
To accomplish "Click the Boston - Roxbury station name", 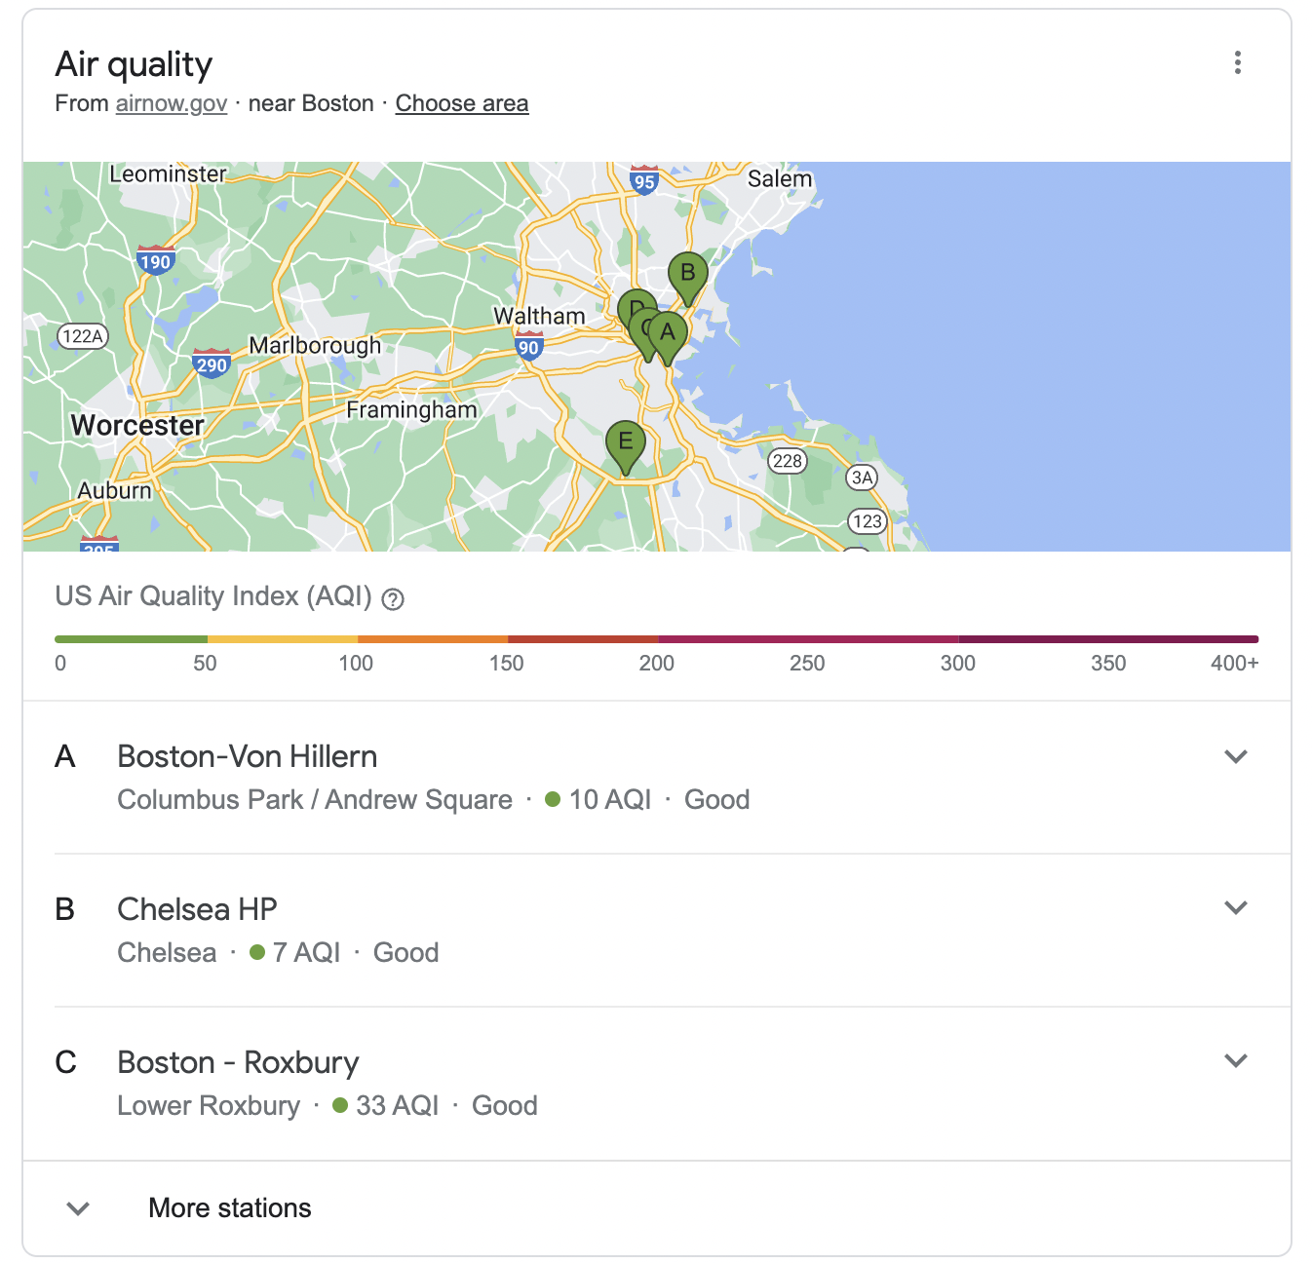I will tap(238, 1062).
